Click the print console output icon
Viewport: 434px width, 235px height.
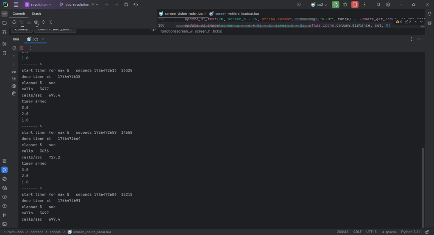(x=14, y=86)
